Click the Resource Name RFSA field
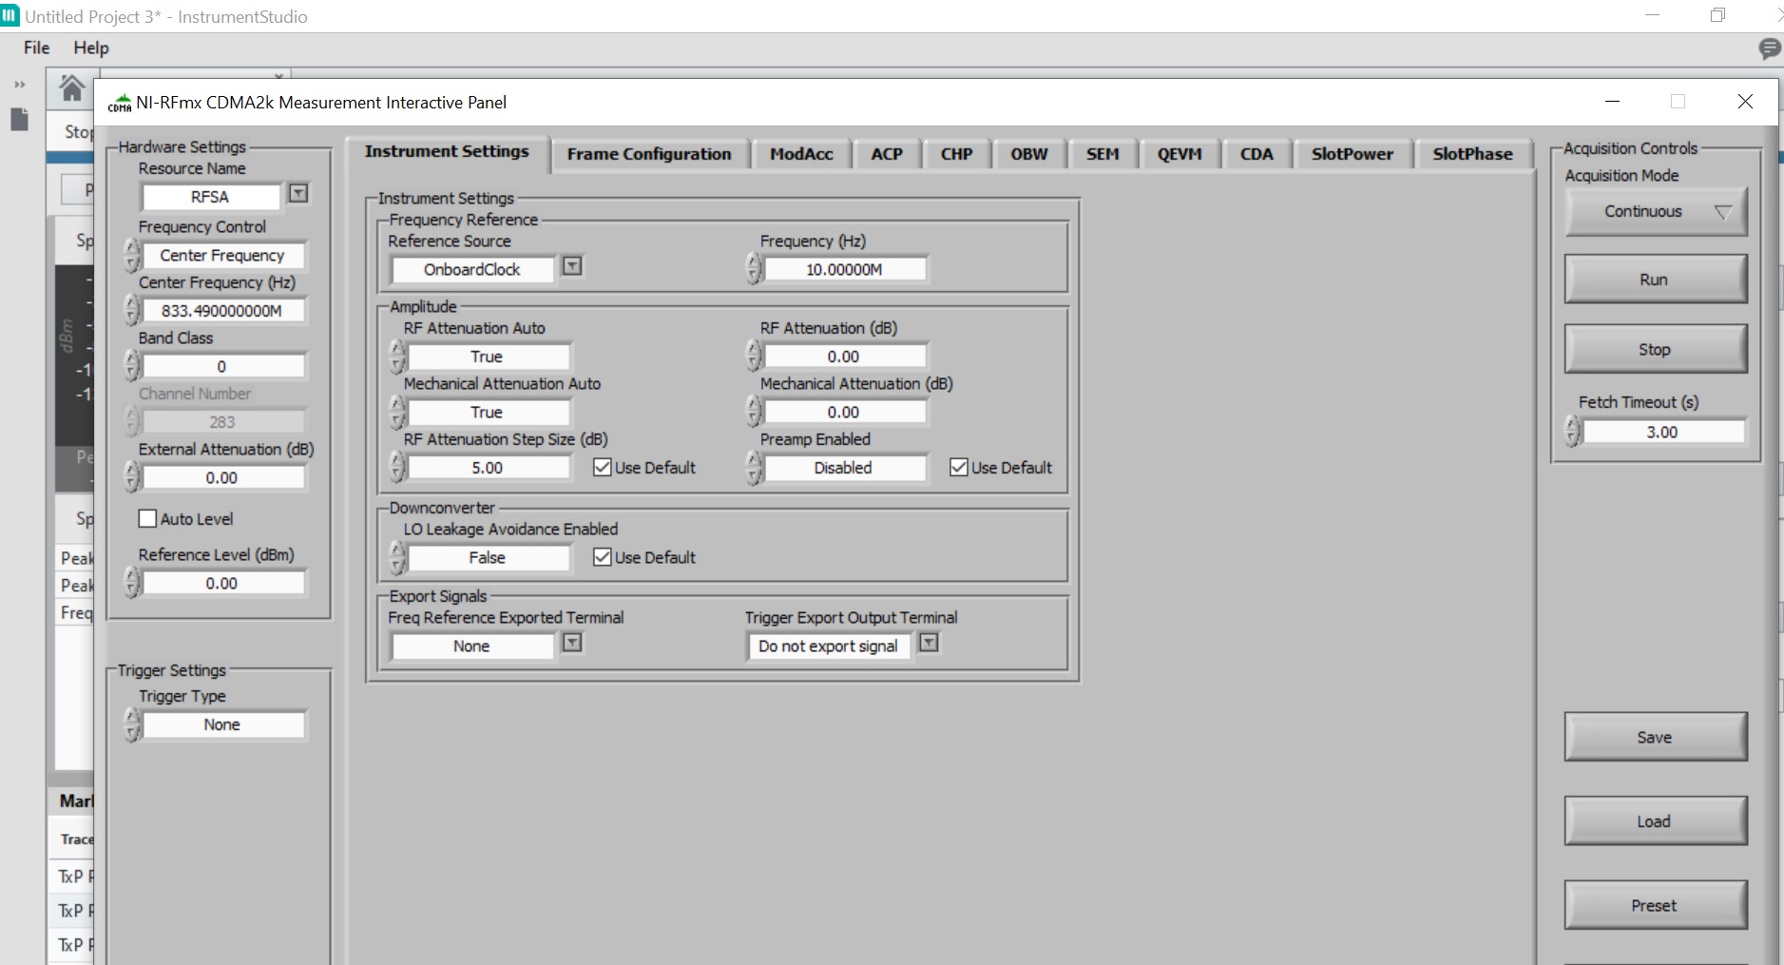1784x965 pixels. [x=211, y=197]
